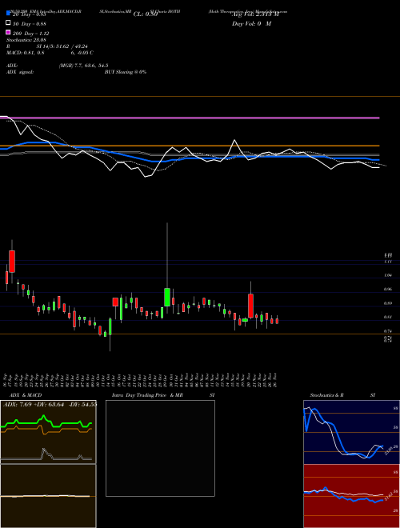
Task: Click the tallest green candlestick with long wick
Action: [167, 296]
